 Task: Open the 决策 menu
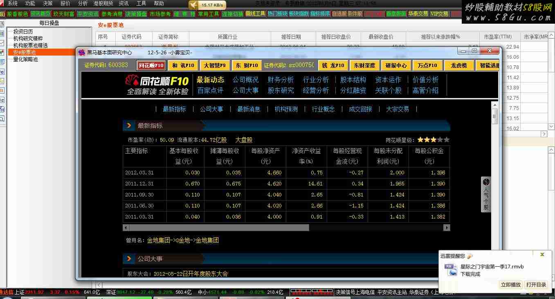(x=48, y=3)
